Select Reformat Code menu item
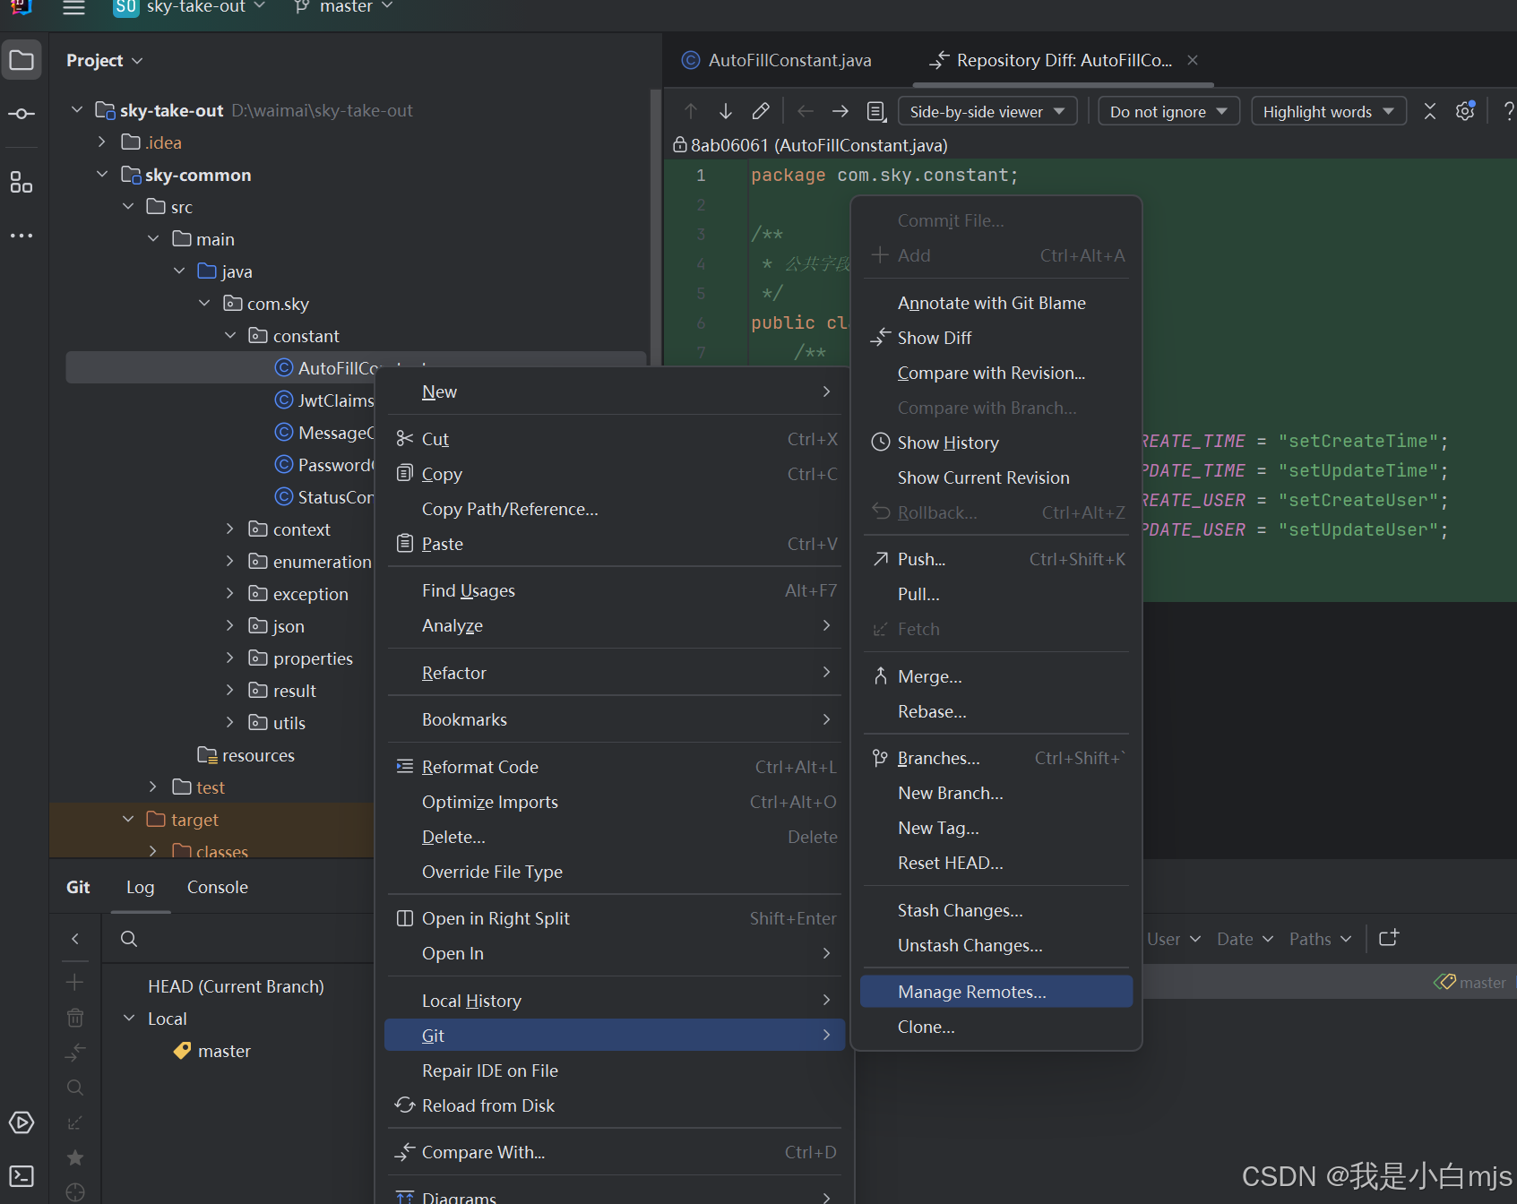 click(615, 767)
